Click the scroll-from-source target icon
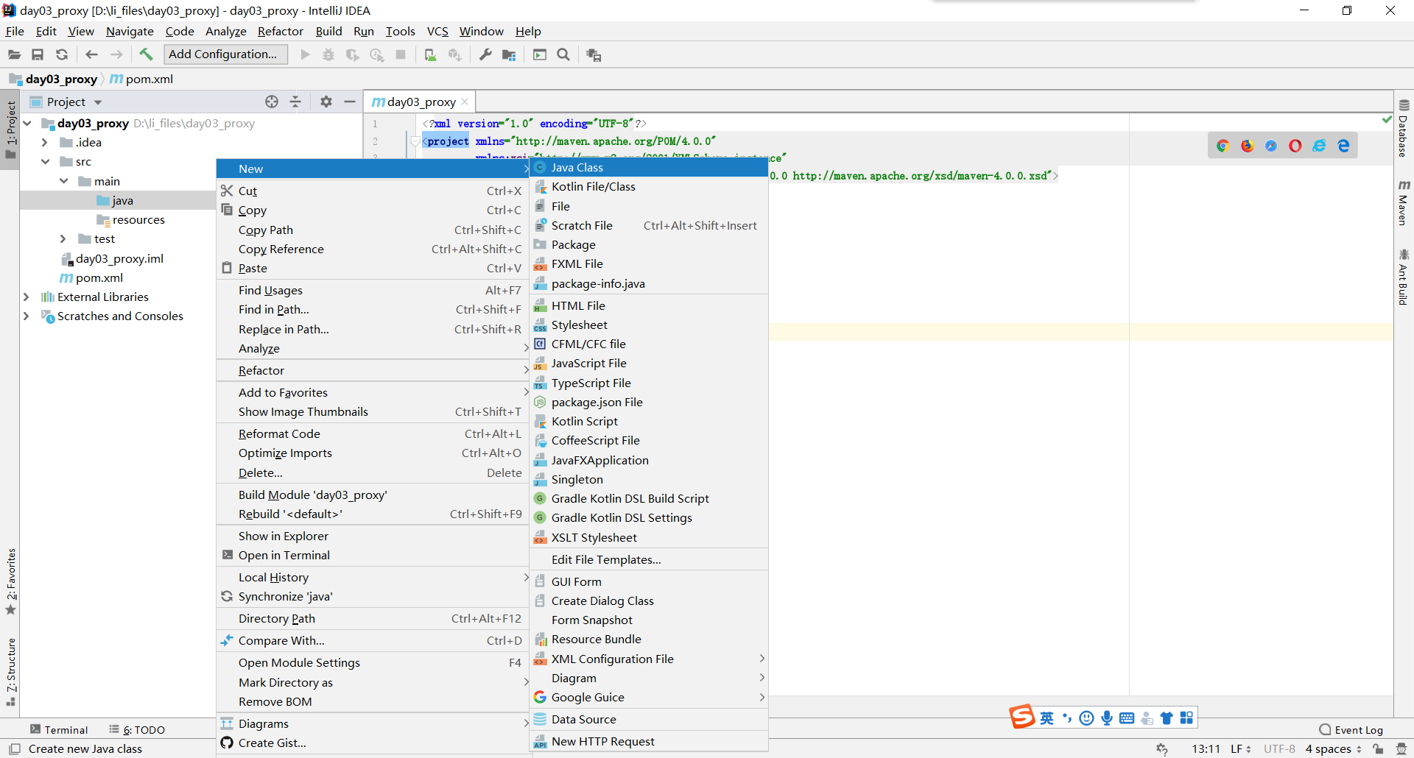 pos(272,102)
